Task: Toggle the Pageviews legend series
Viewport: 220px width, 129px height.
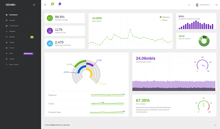Action: pyautogui.click(x=165, y=17)
